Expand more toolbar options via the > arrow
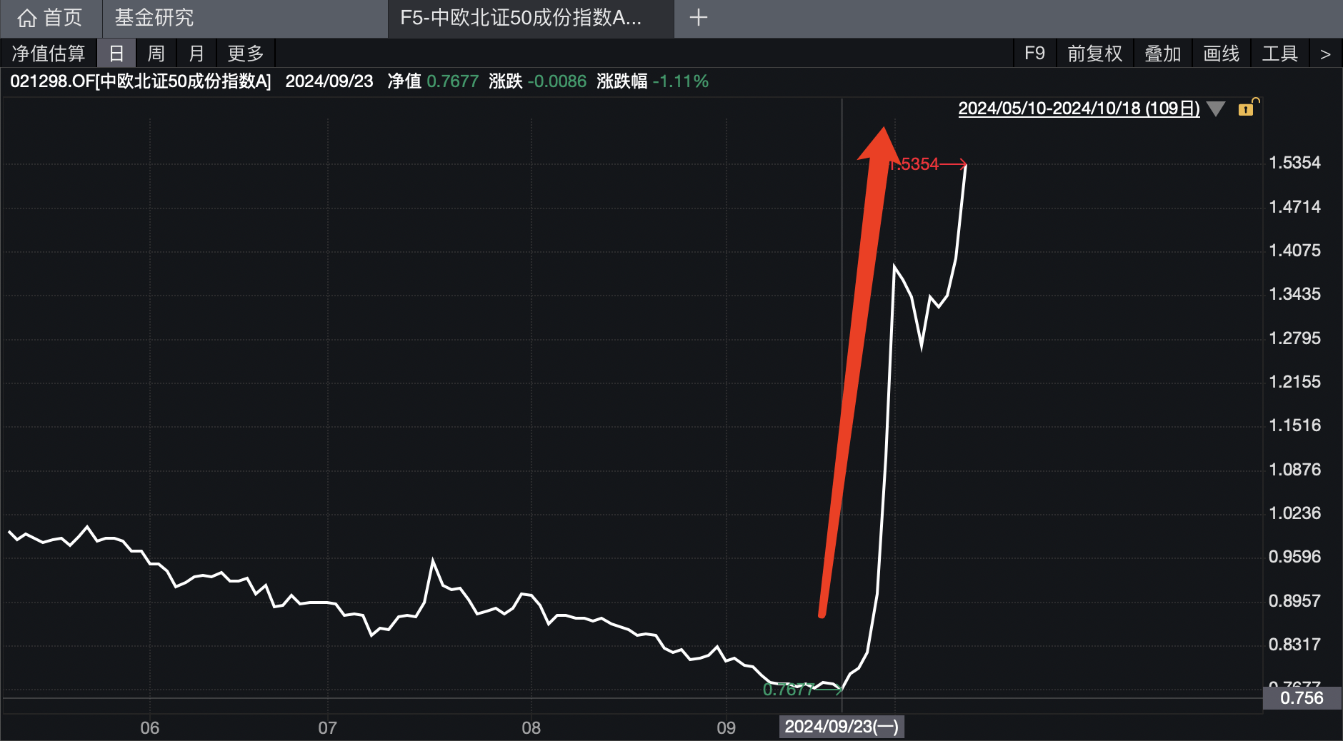The width and height of the screenshot is (1343, 741). click(x=1327, y=53)
